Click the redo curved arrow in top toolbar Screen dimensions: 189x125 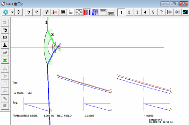click(37, 12)
